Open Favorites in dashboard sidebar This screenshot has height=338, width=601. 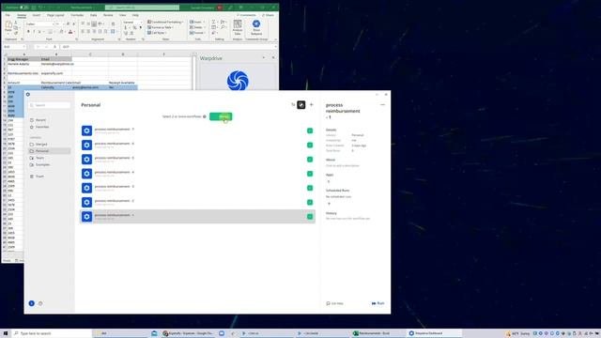[x=39, y=127]
